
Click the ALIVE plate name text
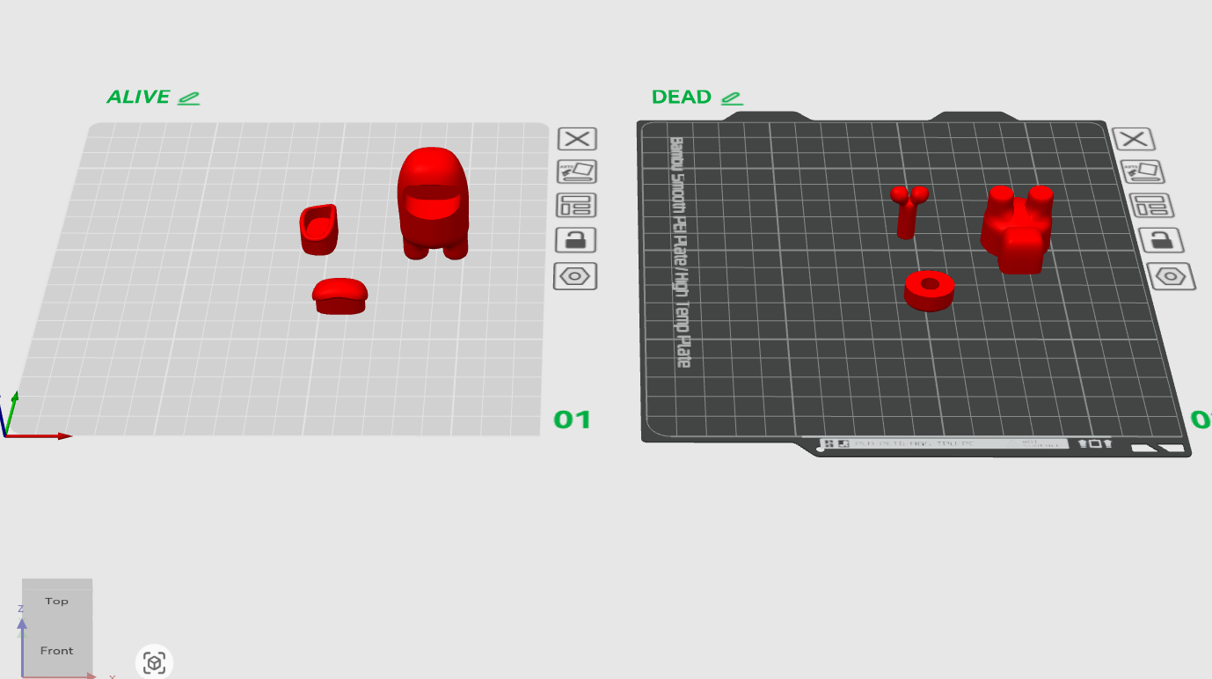pos(138,98)
